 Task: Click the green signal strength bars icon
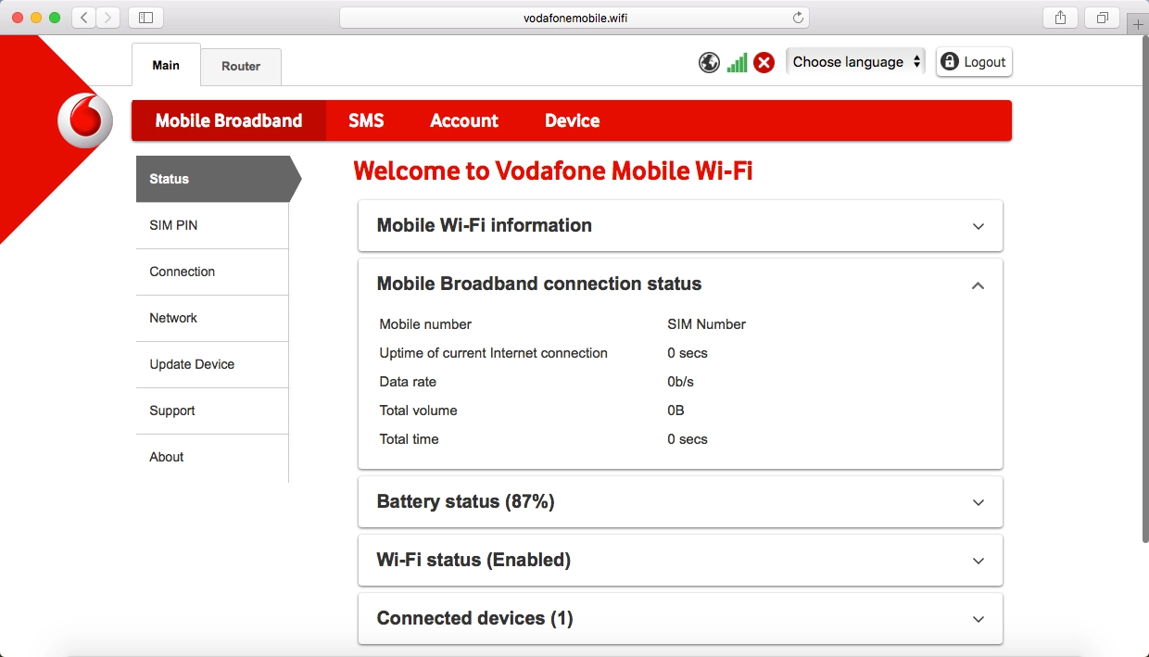point(737,62)
